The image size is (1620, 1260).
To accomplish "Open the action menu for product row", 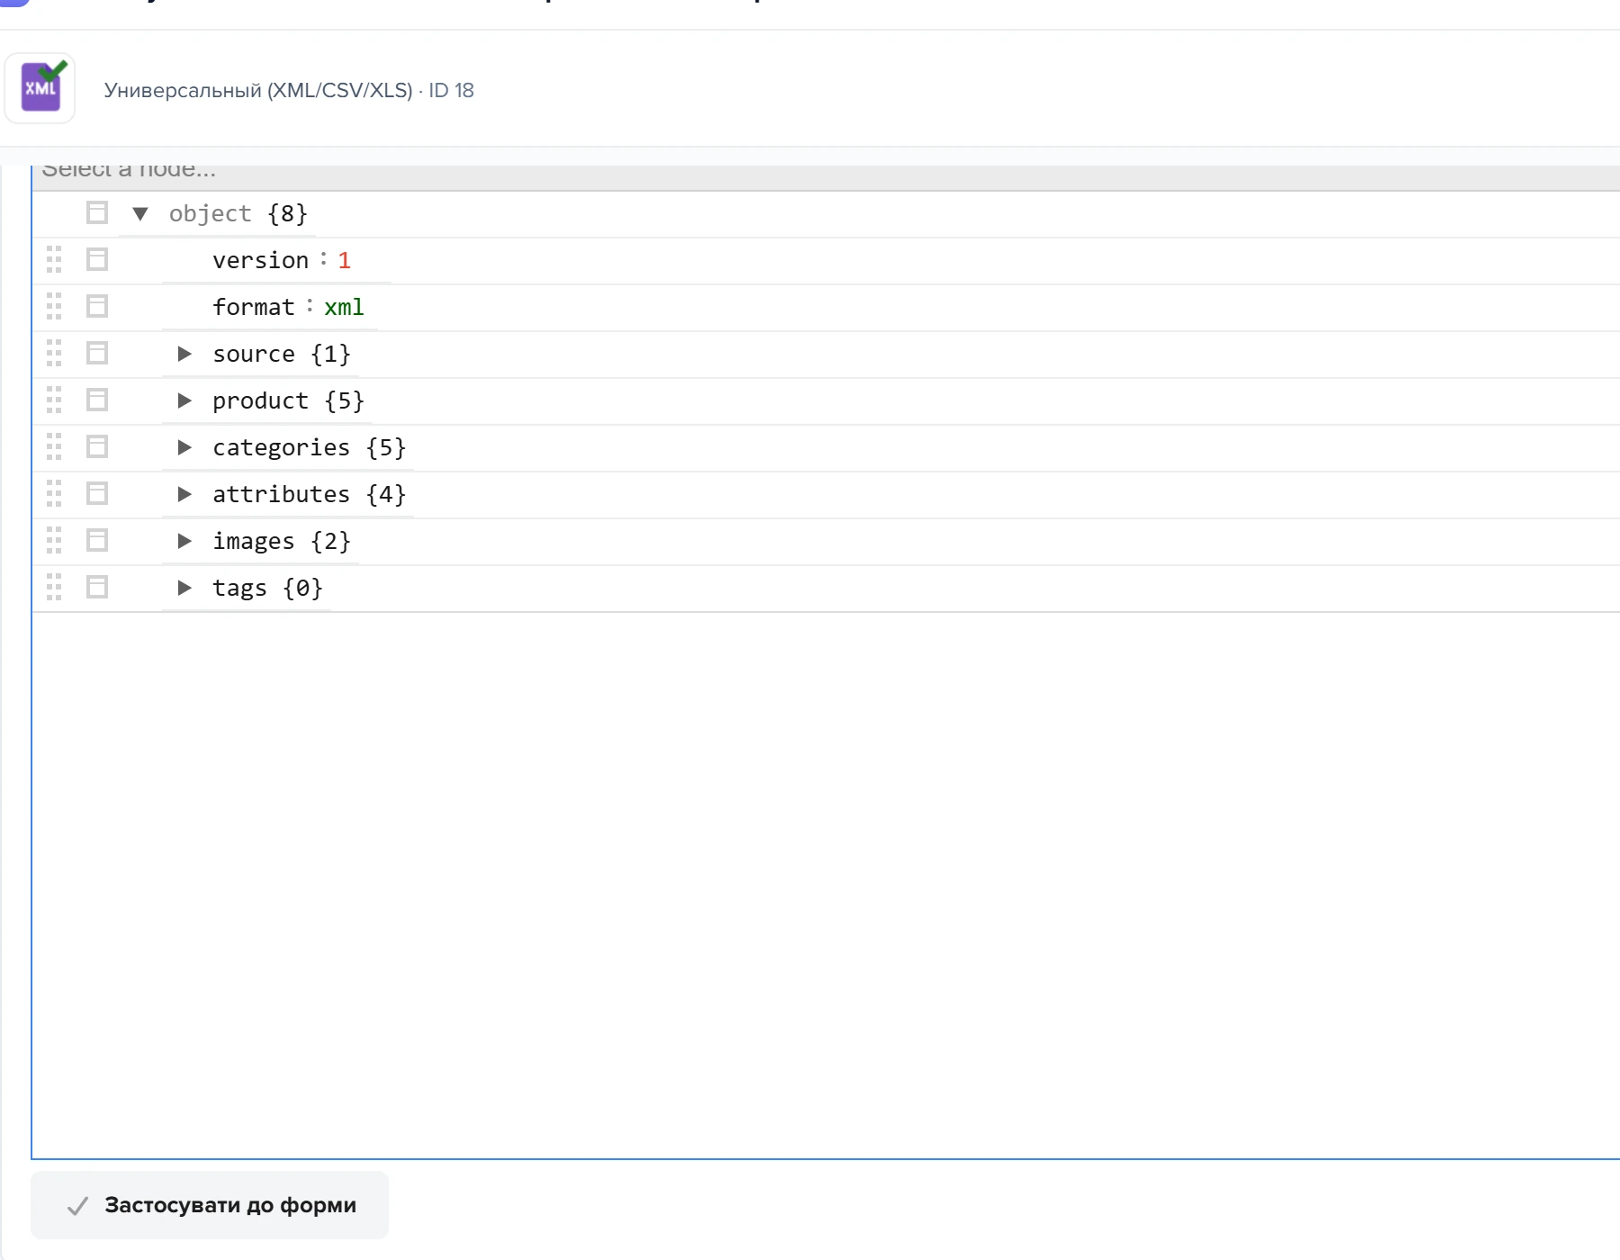I will pyautogui.click(x=97, y=400).
